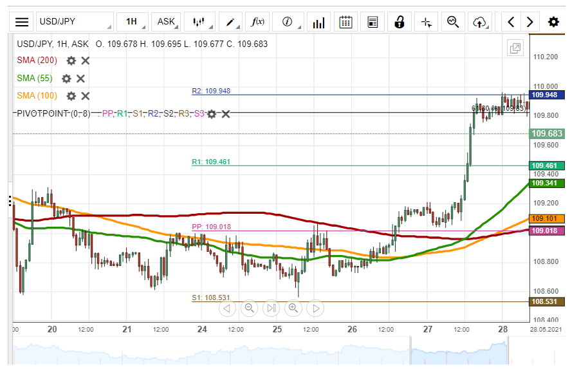This screenshot has height=369, width=570.
Task: Toggle the chart lock icon
Action: (x=399, y=22)
